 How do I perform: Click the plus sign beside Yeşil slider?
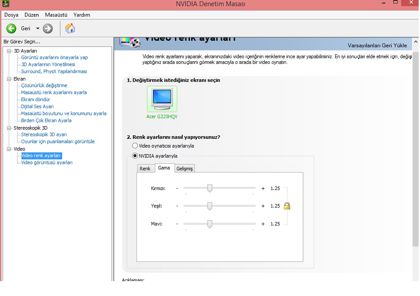(263, 206)
